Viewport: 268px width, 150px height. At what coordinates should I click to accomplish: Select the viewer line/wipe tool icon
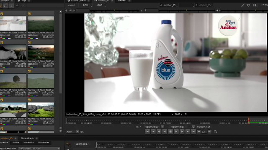tap(243, 5)
